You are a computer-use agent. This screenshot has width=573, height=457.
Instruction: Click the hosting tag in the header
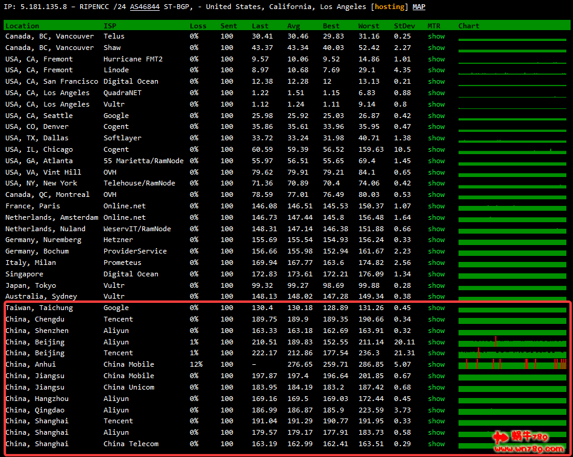tap(389, 7)
